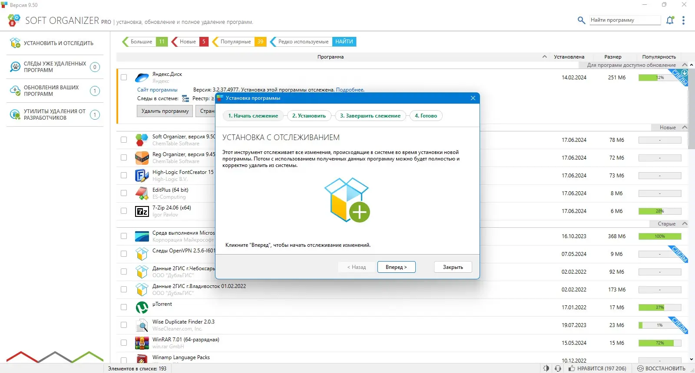Click the sort arrow in Программа column
The image size is (695, 373).
click(544, 57)
